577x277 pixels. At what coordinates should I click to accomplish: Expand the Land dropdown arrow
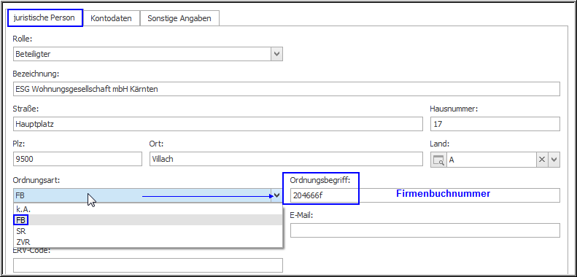[554, 160]
